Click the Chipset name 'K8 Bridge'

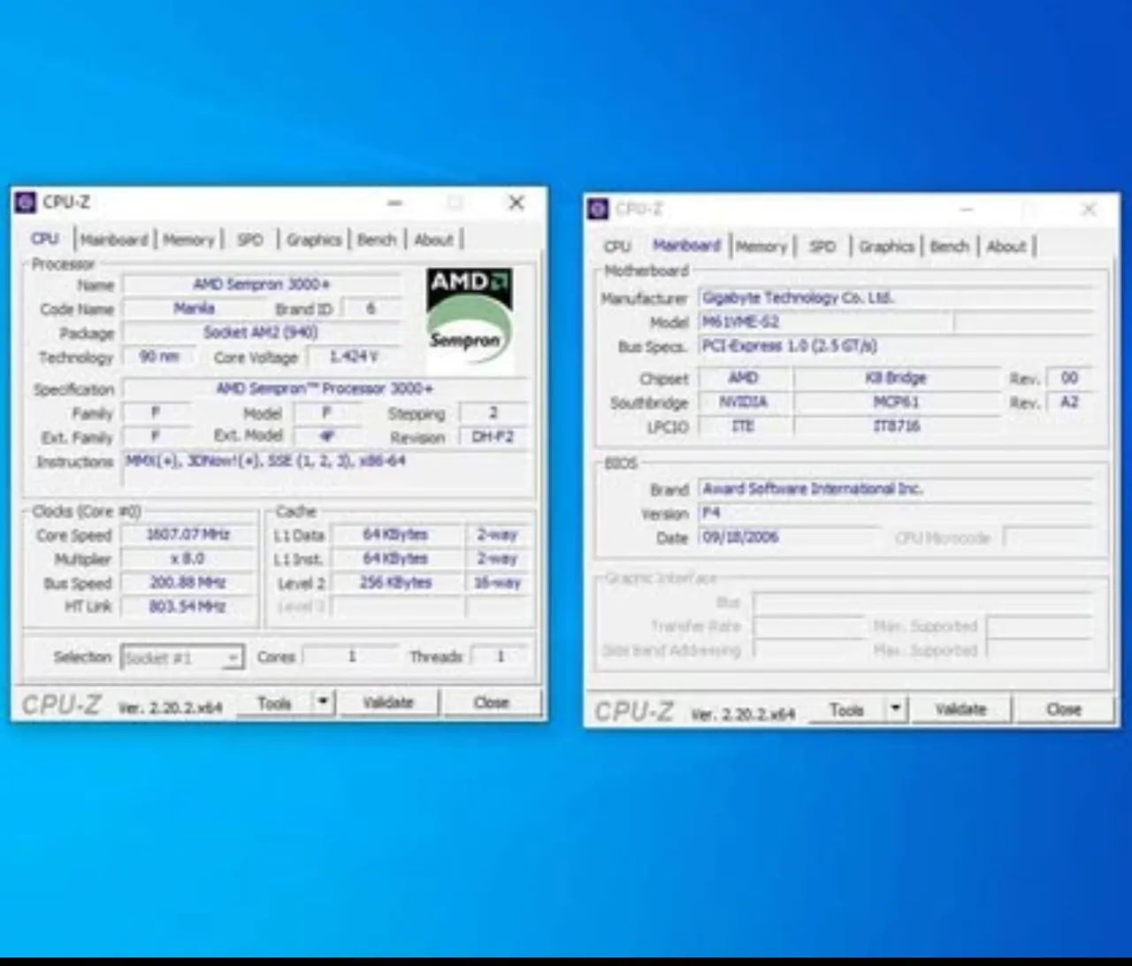pyautogui.click(x=896, y=378)
